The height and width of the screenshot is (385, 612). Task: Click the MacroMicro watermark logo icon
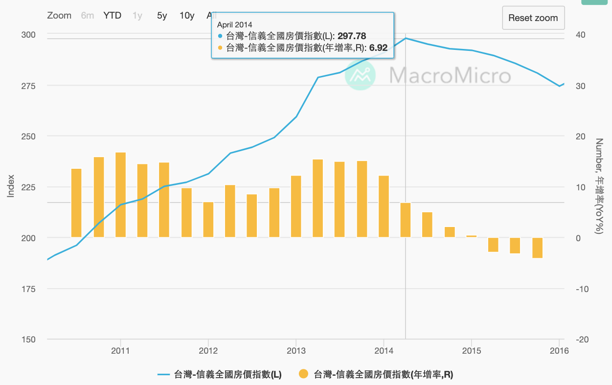361,75
